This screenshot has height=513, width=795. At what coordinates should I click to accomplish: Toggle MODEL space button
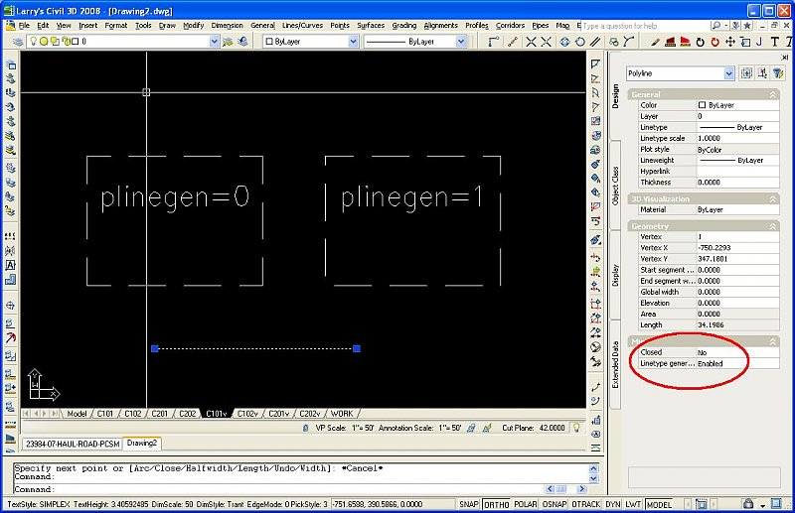click(659, 504)
